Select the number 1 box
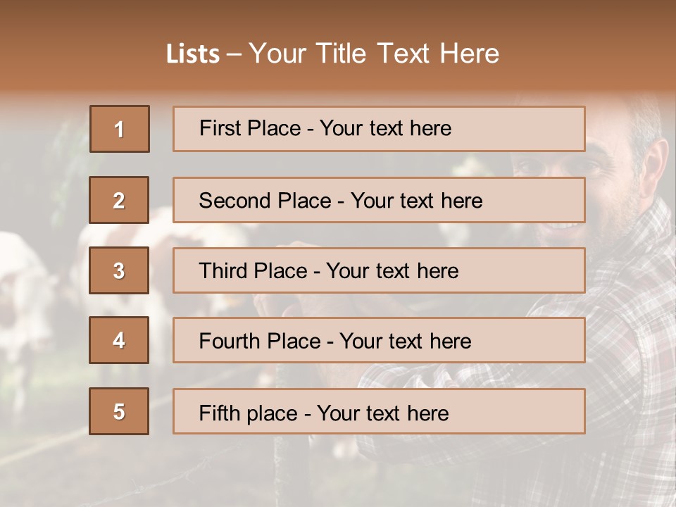Image resolution: width=676 pixels, height=507 pixels. [120, 129]
